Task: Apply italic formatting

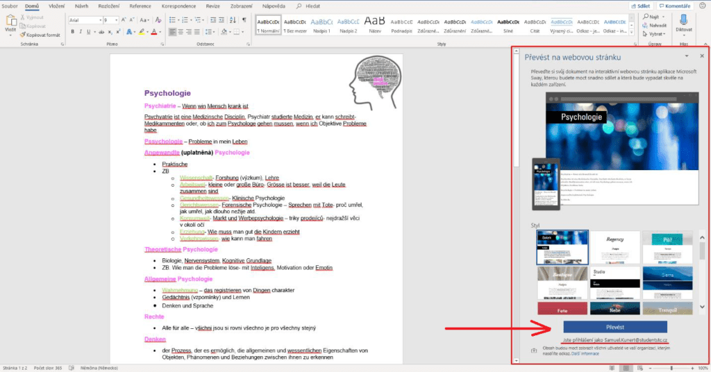Action: pos(81,32)
